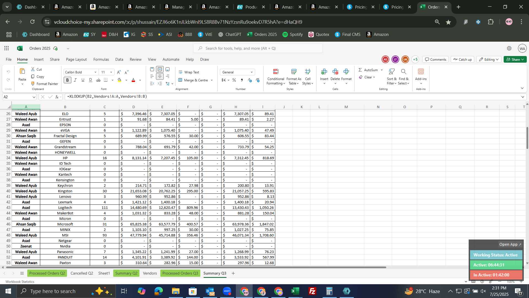Open the Insert ribbon tab
The image size is (529, 298).
pyautogui.click(x=39, y=59)
